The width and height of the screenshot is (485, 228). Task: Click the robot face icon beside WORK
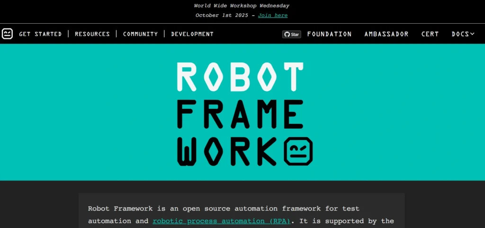(x=298, y=151)
